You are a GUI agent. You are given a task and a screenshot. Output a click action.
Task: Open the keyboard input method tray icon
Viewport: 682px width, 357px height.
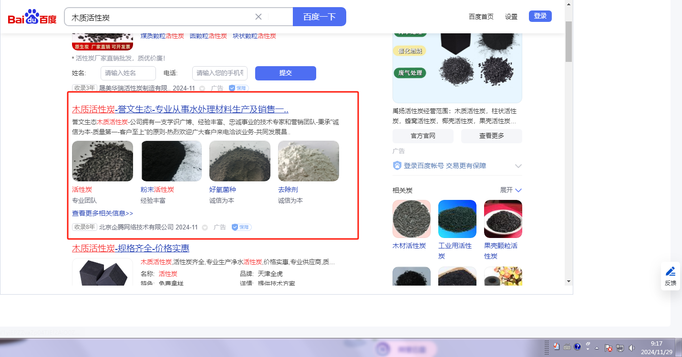[x=567, y=347]
